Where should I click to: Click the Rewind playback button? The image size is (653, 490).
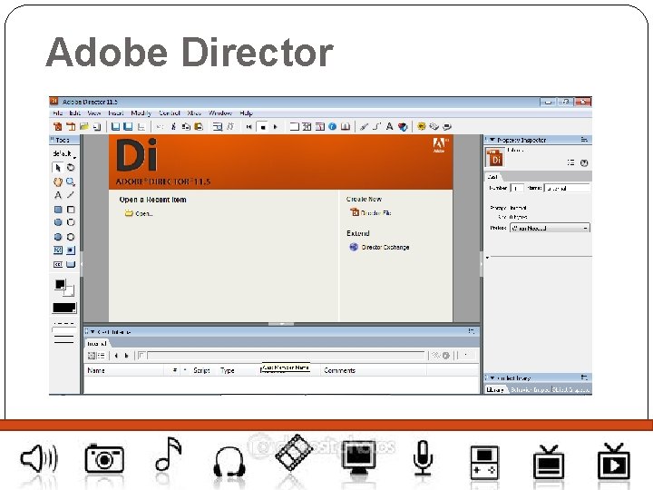(249, 127)
